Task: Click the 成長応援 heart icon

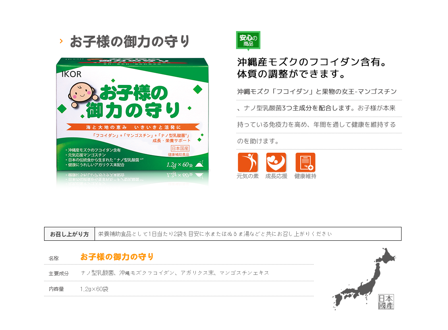Action: [x=276, y=162]
